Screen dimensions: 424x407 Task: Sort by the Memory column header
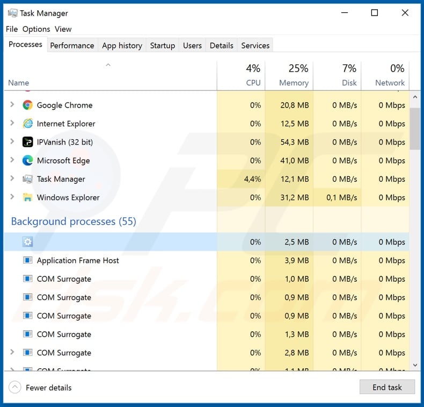(289, 76)
